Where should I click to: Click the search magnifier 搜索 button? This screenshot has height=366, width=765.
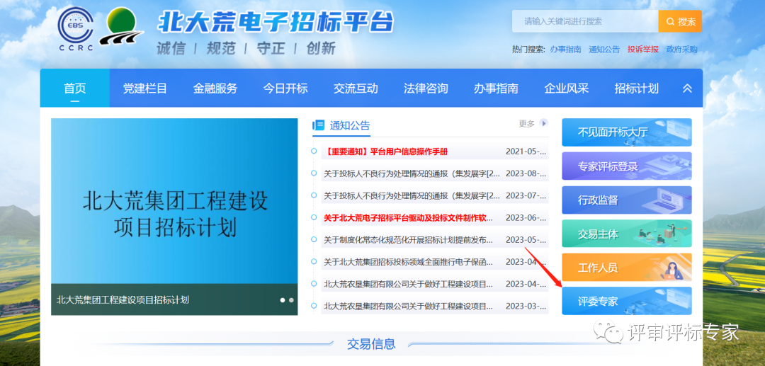click(x=680, y=21)
